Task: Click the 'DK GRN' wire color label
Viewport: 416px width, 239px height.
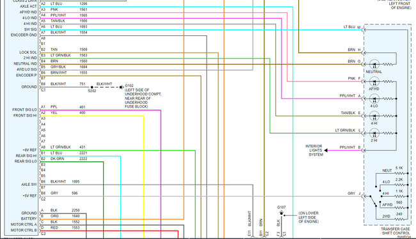Action: (58, 159)
